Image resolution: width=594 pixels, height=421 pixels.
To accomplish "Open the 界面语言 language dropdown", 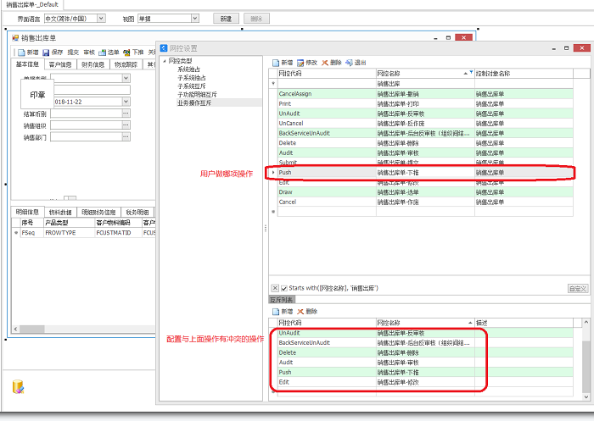I will coord(101,18).
